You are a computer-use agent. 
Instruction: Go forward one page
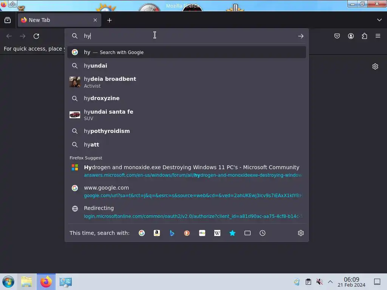tap(23, 36)
